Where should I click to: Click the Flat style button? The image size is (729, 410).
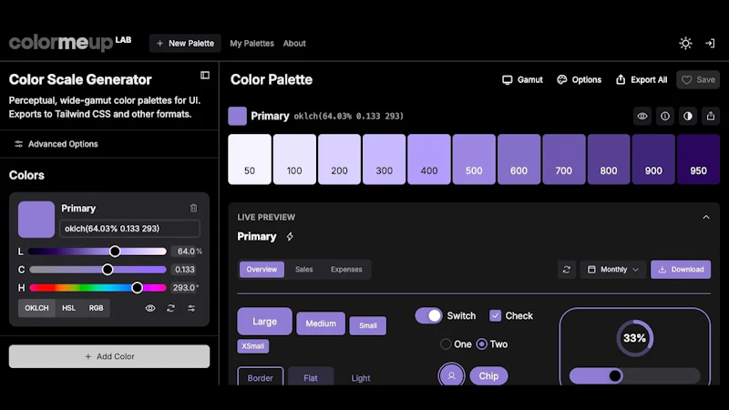point(311,377)
